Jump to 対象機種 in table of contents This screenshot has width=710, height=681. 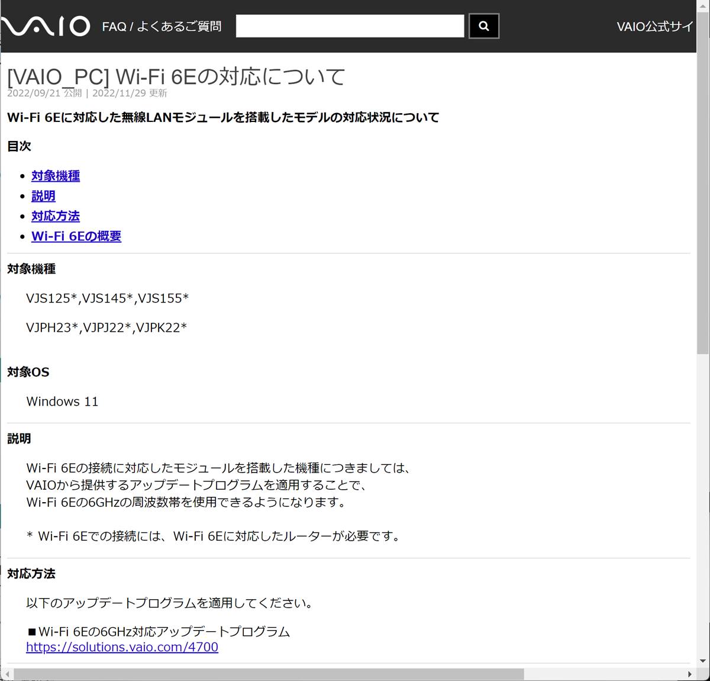56,176
